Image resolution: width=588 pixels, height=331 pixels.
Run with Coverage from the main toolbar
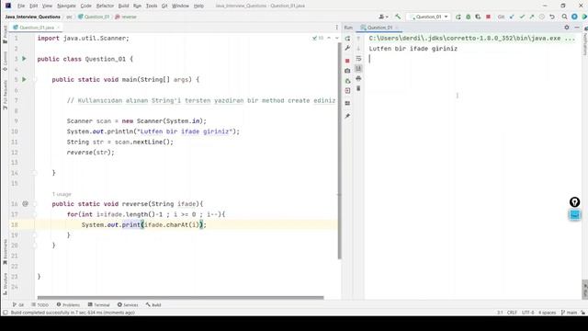[x=478, y=17]
